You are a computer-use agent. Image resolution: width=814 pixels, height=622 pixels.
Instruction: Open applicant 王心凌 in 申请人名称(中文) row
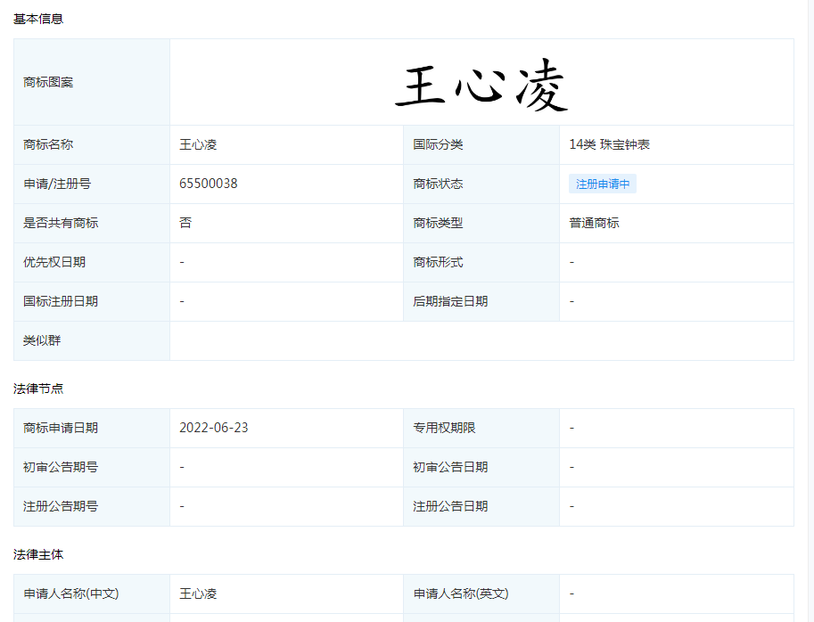coord(198,593)
